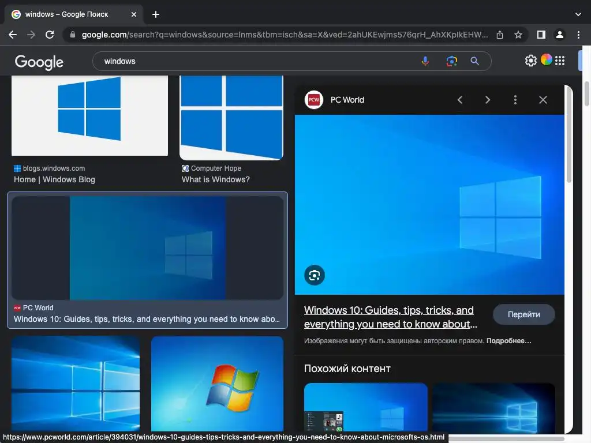Open the Chrome profile menu
The image size is (591, 443).
point(560,35)
